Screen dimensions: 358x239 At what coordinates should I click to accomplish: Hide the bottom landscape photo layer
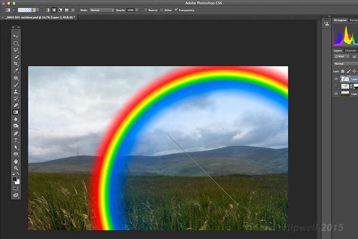tap(336, 94)
